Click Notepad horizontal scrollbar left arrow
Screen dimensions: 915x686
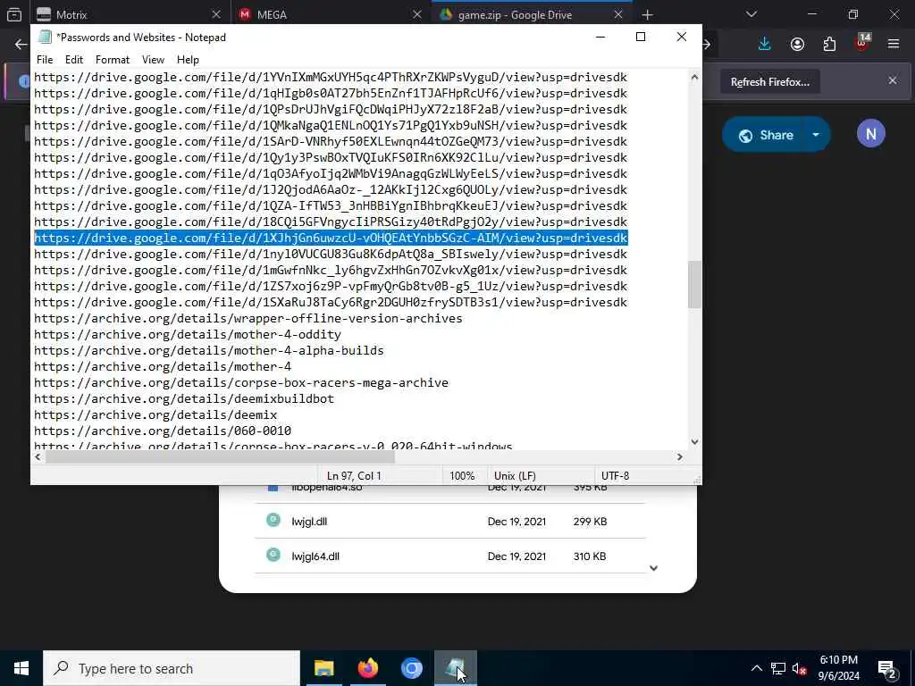[x=38, y=456]
